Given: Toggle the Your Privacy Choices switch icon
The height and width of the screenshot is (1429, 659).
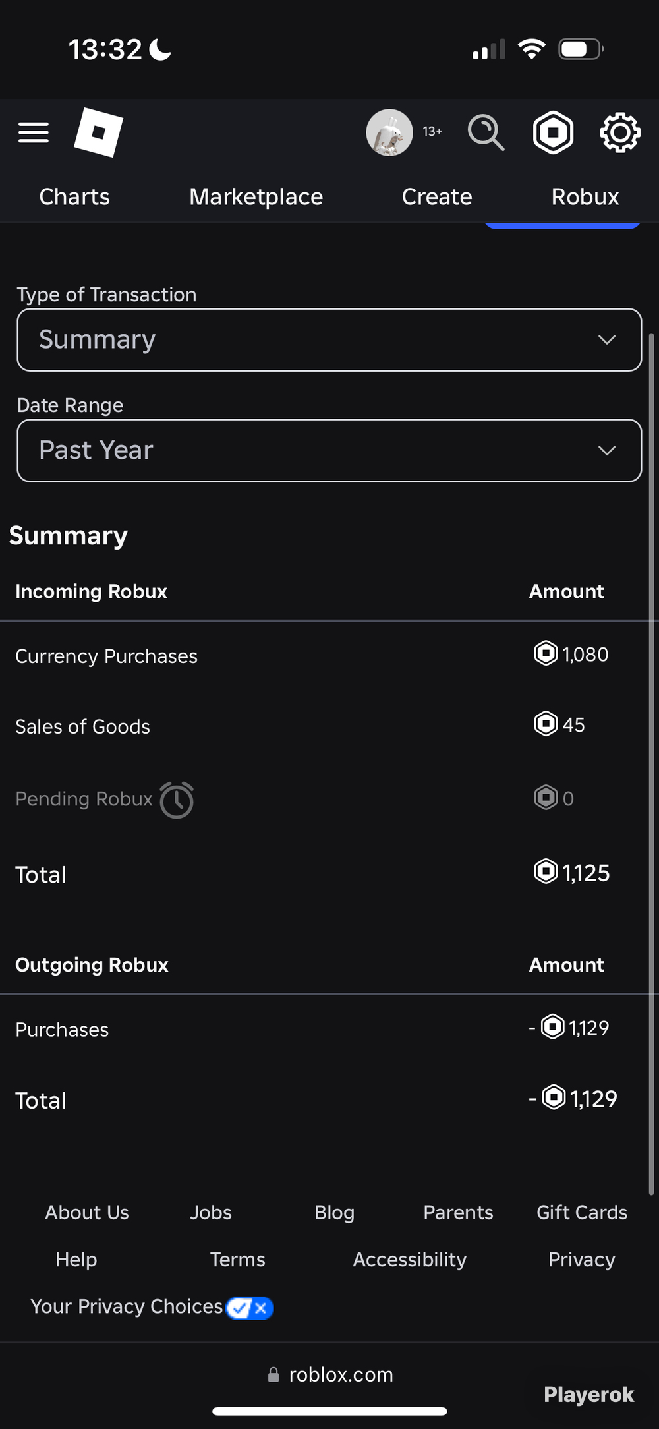Looking at the screenshot, I should click(x=250, y=1308).
